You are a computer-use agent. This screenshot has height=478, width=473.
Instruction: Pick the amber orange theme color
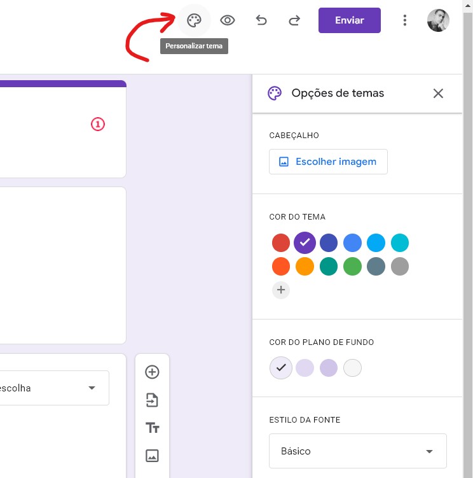305,267
